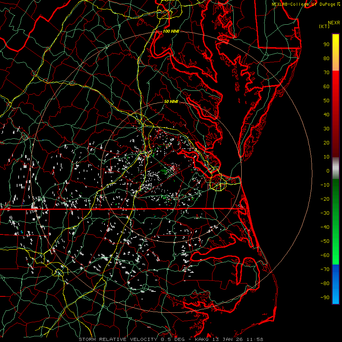Click the "NEXLAB-College of DuPage" header text
Image resolution: width=342 pixels, height=342 pixels.
(x=304, y=4)
